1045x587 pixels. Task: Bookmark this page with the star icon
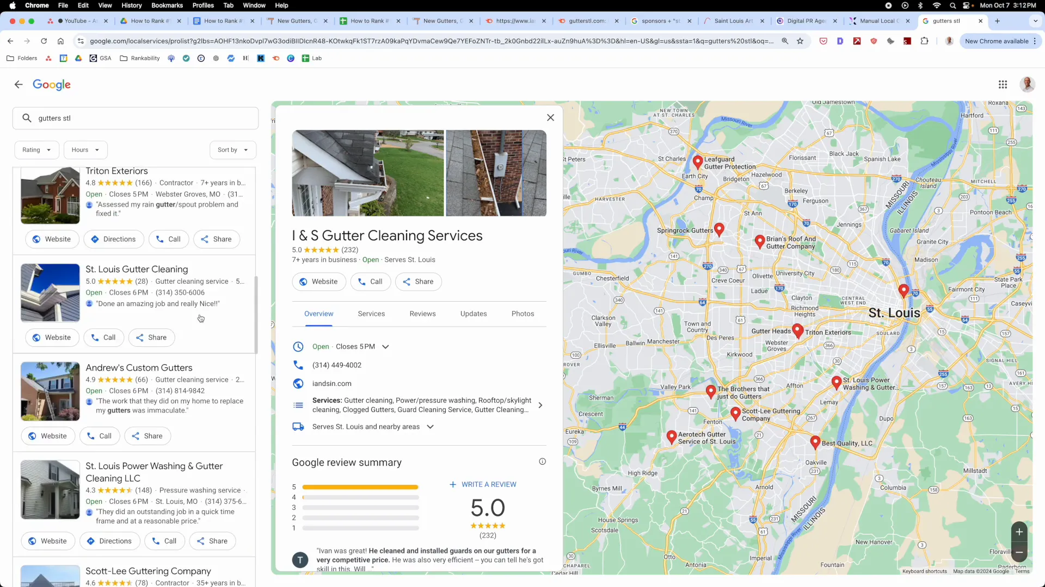tap(800, 41)
